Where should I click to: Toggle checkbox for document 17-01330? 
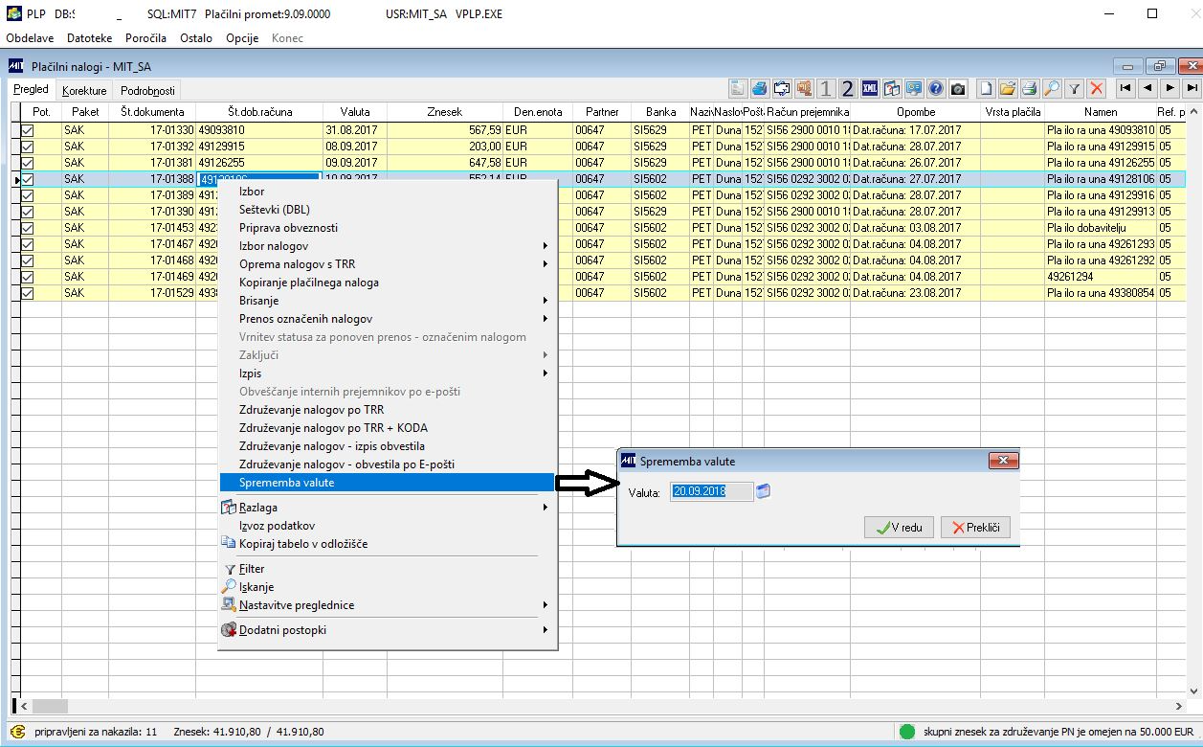[x=27, y=129]
